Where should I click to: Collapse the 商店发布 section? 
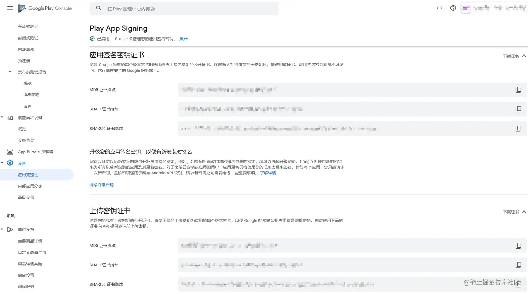point(3,230)
